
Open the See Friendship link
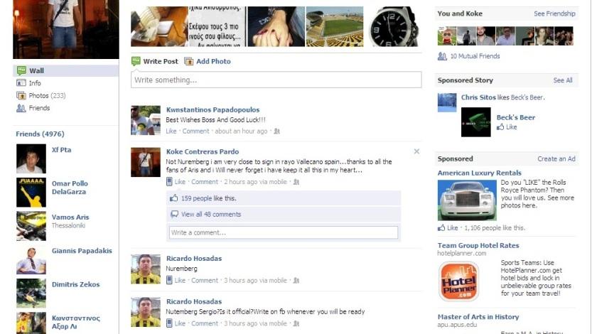coord(554,14)
